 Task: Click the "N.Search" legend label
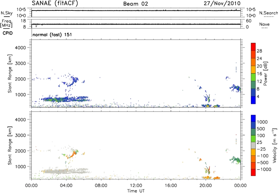(268, 13)
